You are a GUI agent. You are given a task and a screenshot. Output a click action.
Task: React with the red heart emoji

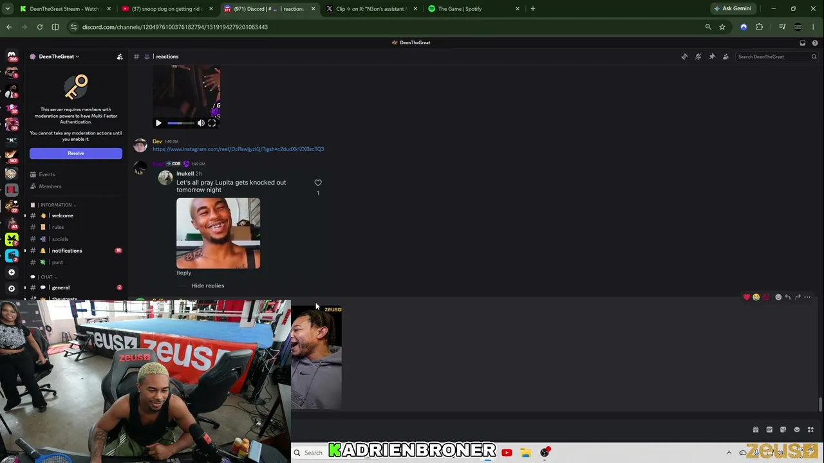point(747,297)
